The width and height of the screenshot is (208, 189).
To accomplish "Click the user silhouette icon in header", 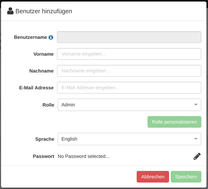I will click(x=10, y=11).
